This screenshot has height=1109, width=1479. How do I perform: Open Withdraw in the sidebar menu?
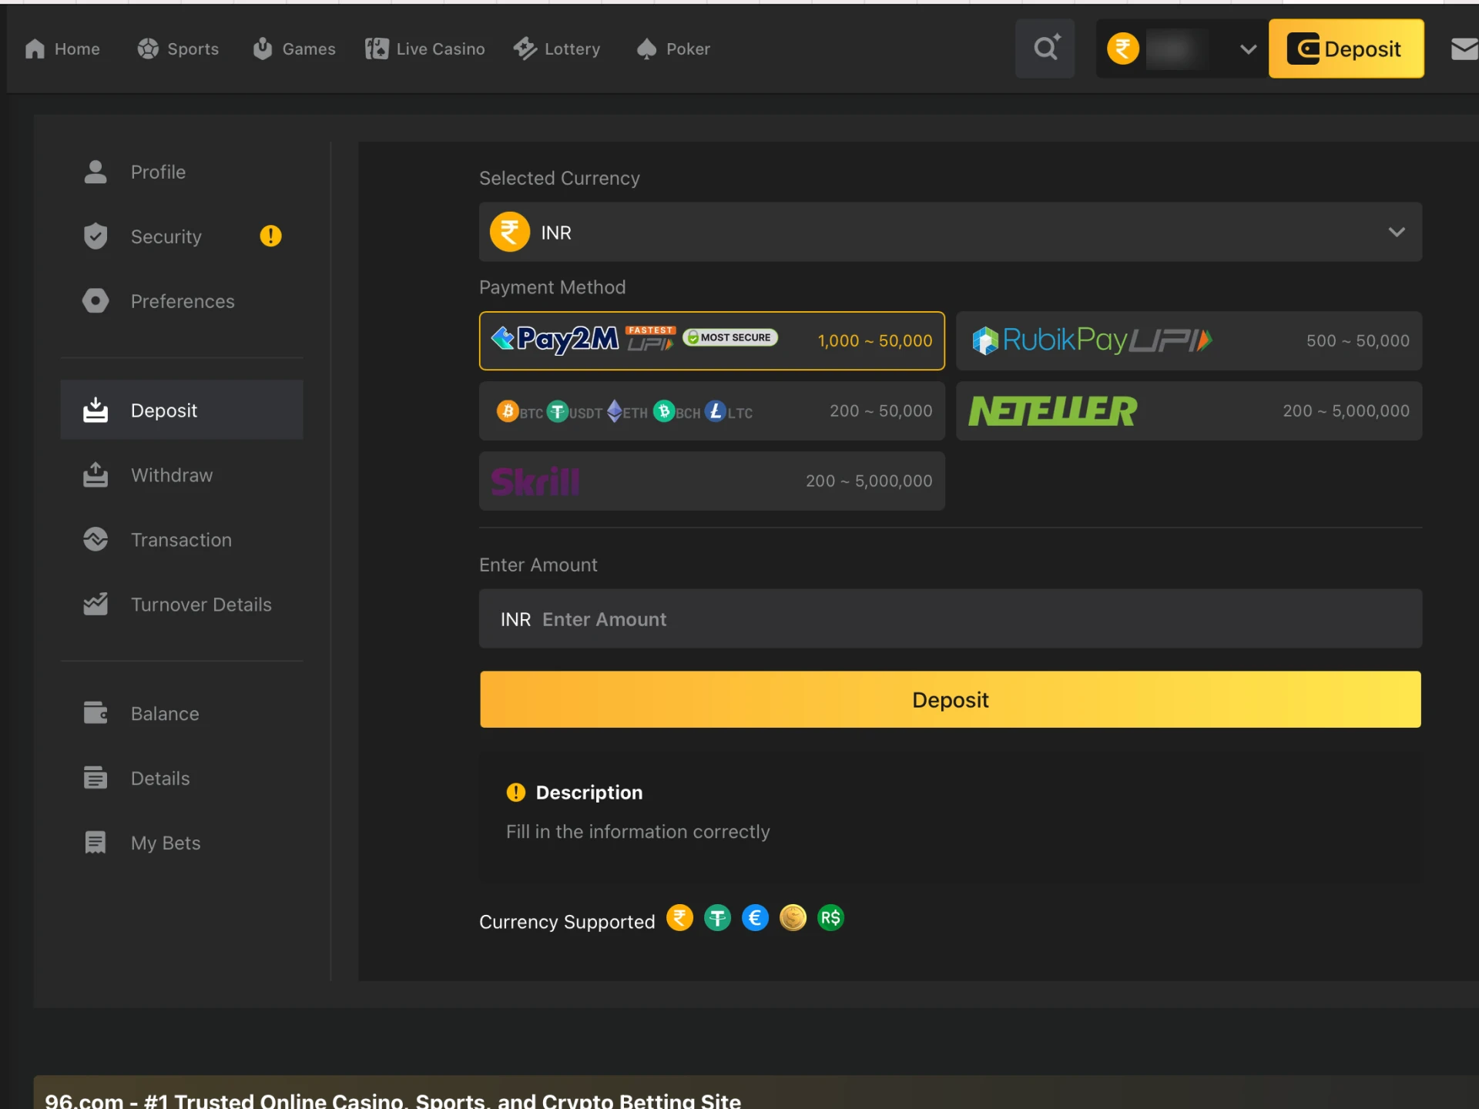[x=171, y=475]
